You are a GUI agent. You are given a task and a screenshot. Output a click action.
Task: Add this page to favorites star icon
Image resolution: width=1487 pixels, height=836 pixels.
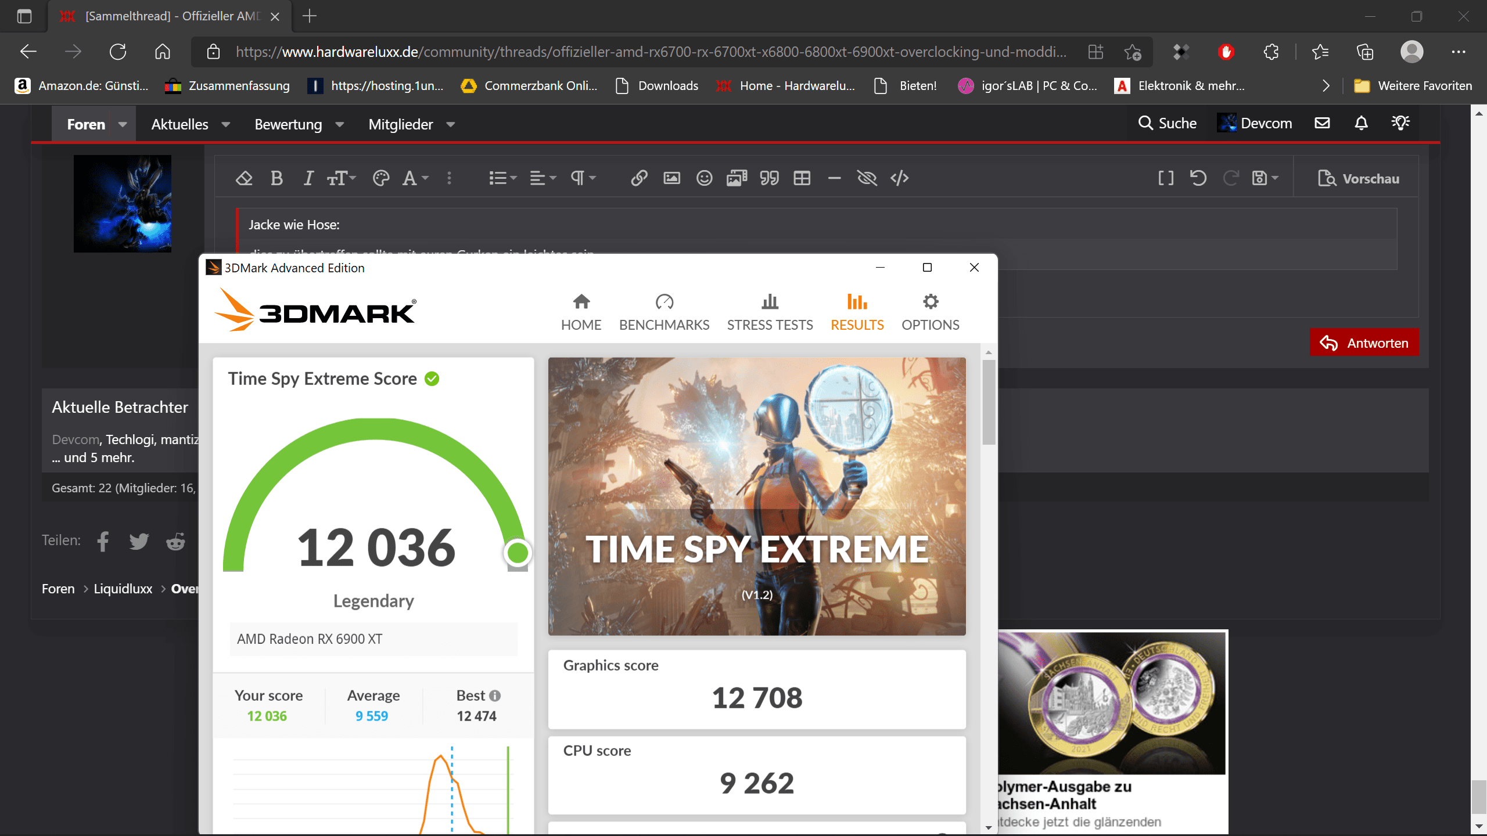(1132, 52)
